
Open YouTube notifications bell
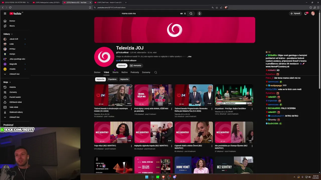(x=305, y=13)
